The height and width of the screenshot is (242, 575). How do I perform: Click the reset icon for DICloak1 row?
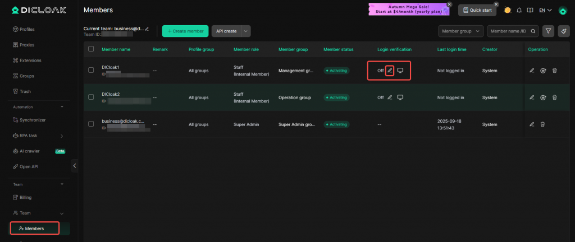(x=543, y=71)
